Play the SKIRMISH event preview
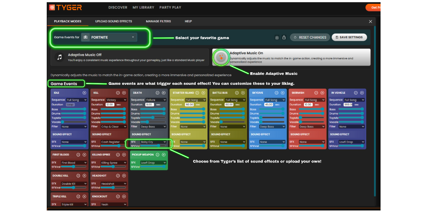Screen dimensions: 431x215 pyautogui.click(x=322, y=93)
